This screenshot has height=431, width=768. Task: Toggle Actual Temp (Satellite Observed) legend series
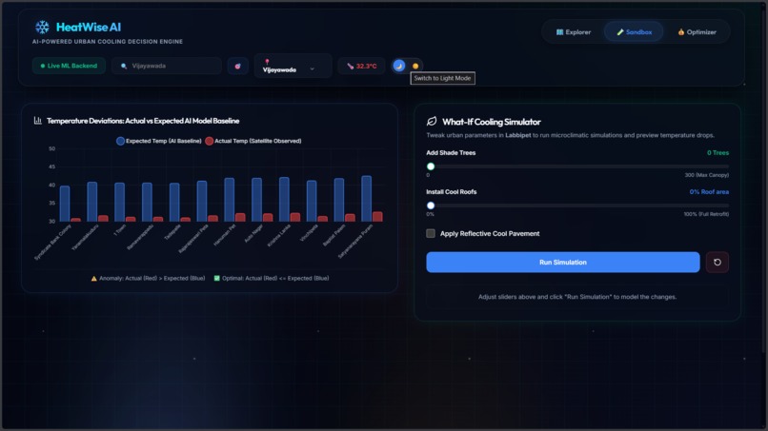pos(253,141)
